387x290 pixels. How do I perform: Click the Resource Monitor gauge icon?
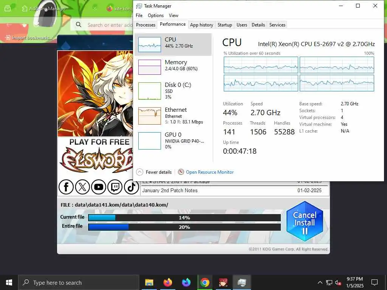click(181, 172)
